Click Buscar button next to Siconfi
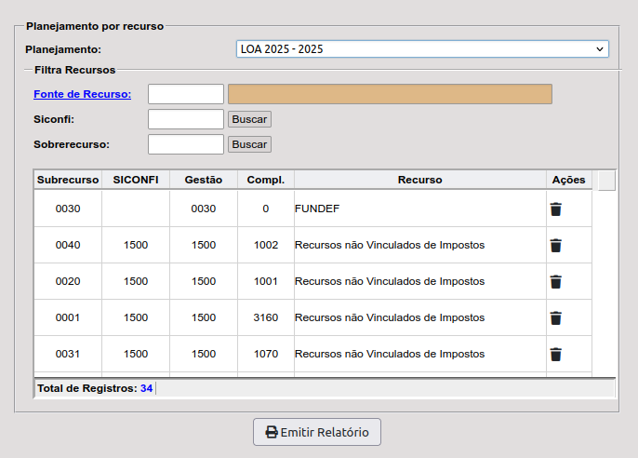This screenshot has width=638, height=458. click(x=249, y=119)
